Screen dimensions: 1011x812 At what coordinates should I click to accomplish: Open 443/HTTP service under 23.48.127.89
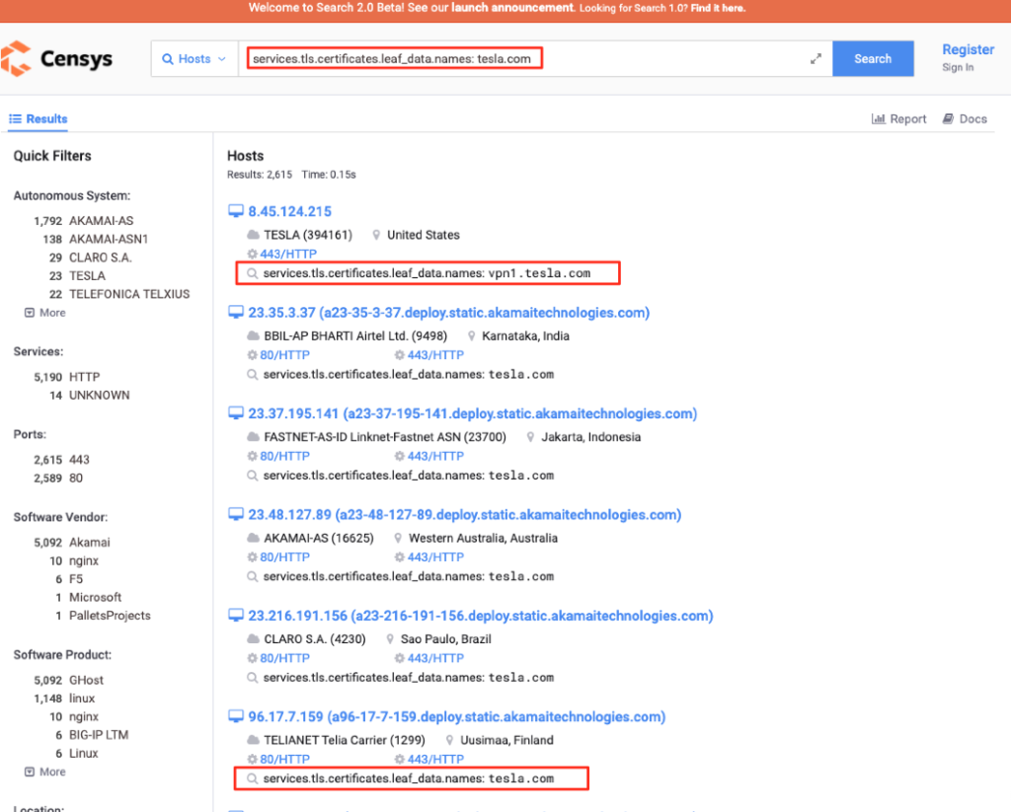435,556
